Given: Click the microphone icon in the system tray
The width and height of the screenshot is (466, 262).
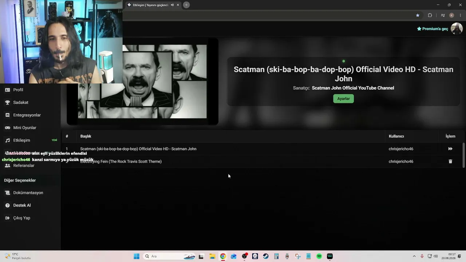Looking at the screenshot, I should point(422,256).
